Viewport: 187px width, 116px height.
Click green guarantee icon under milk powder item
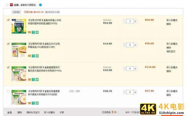pos(37,32)
